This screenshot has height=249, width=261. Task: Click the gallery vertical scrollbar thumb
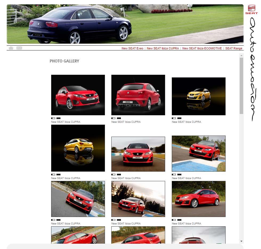241,86
